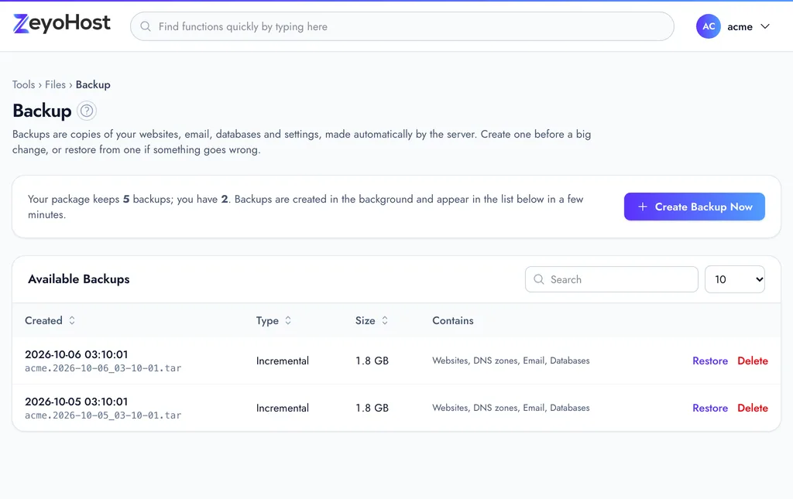Image resolution: width=793 pixels, height=499 pixels.
Task: Click Incremental type in 2026-10-05 row
Action: (x=282, y=408)
